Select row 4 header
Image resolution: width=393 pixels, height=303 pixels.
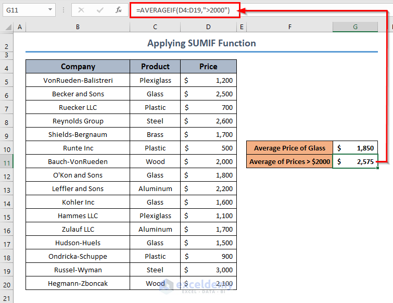coord(6,67)
